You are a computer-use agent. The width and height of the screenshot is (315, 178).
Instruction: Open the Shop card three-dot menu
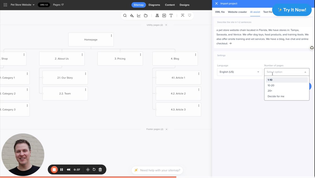24,55
